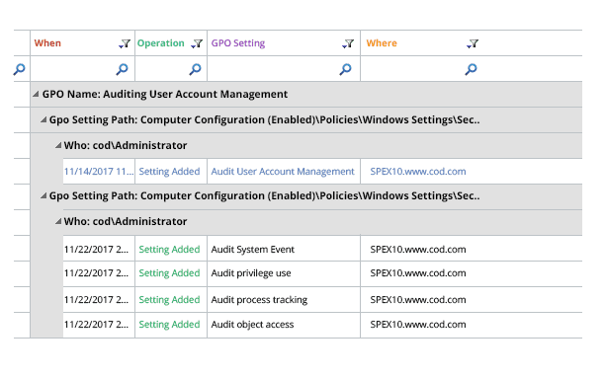Select the date cell in the Audit process tracking row

point(99,300)
